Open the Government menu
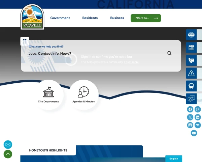The width and height of the screenshot is (202, 162). click(x=60, y=18)
